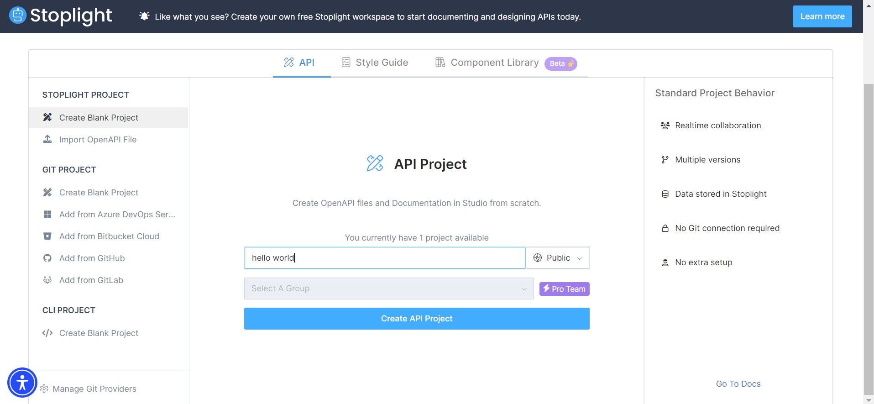The image size is (874, 404).
Task: Click the CLI PROJECT section heading
Action: pos(69,310)
